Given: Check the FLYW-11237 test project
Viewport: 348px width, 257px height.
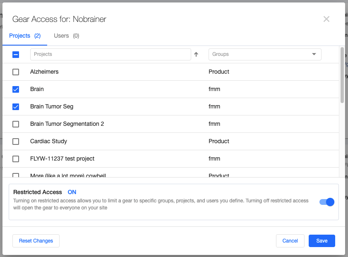Looking at the screenshot, I should (x=16, y=159).
